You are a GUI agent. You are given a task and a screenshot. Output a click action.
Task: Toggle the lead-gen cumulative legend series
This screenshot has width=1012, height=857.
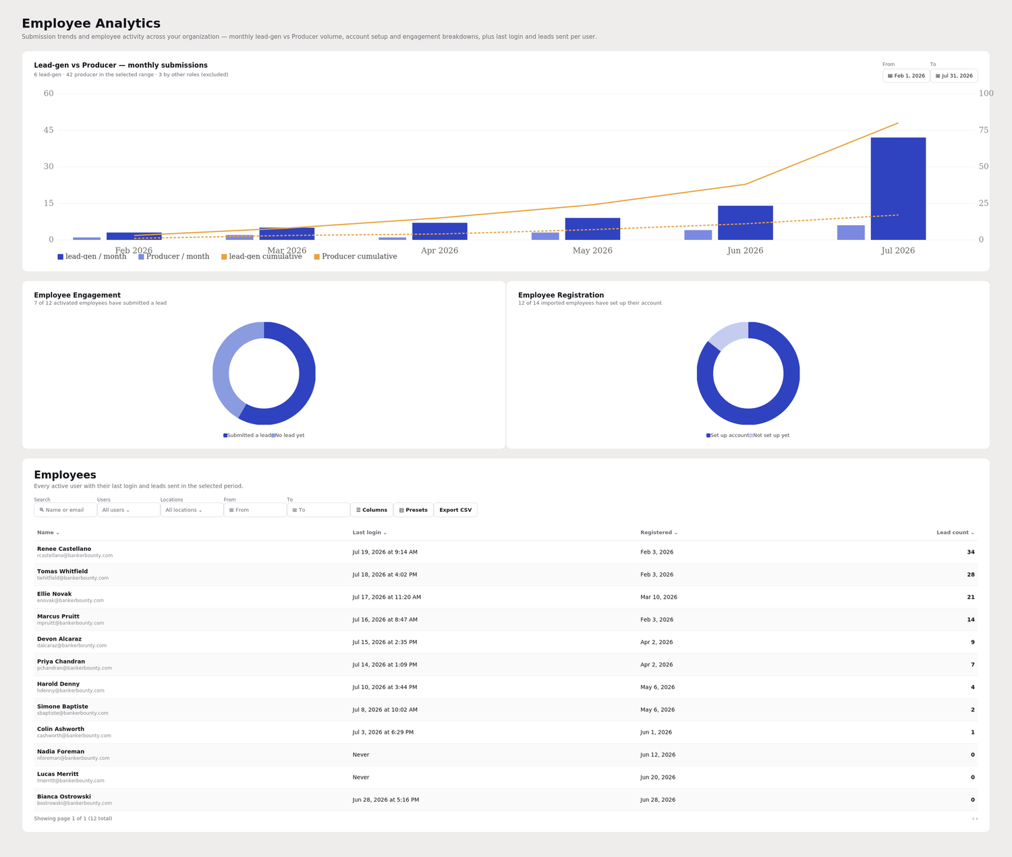point(262,257)
